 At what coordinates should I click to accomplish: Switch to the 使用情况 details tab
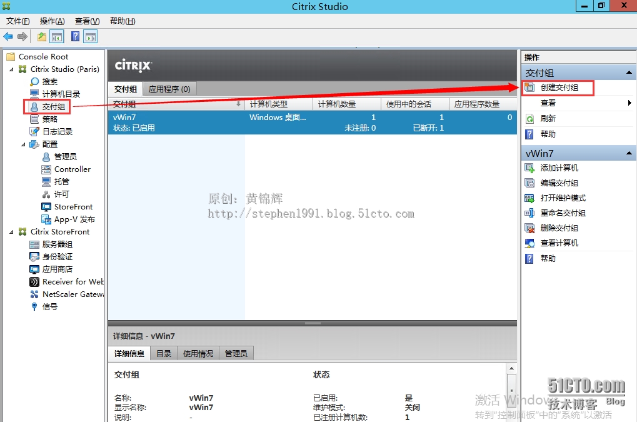click(x=198, y=354)
